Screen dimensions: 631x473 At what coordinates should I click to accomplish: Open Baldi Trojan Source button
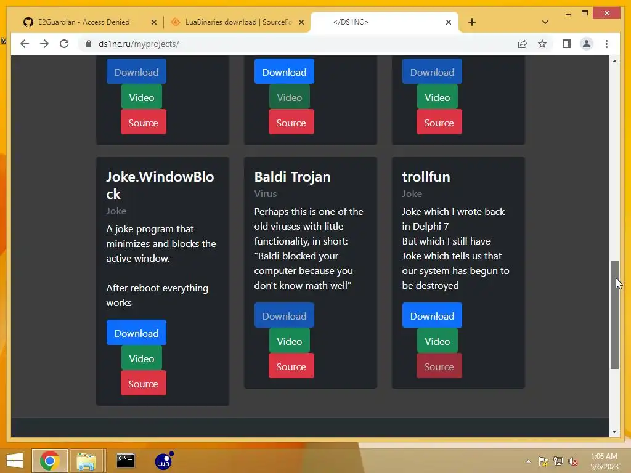[291, 366]
